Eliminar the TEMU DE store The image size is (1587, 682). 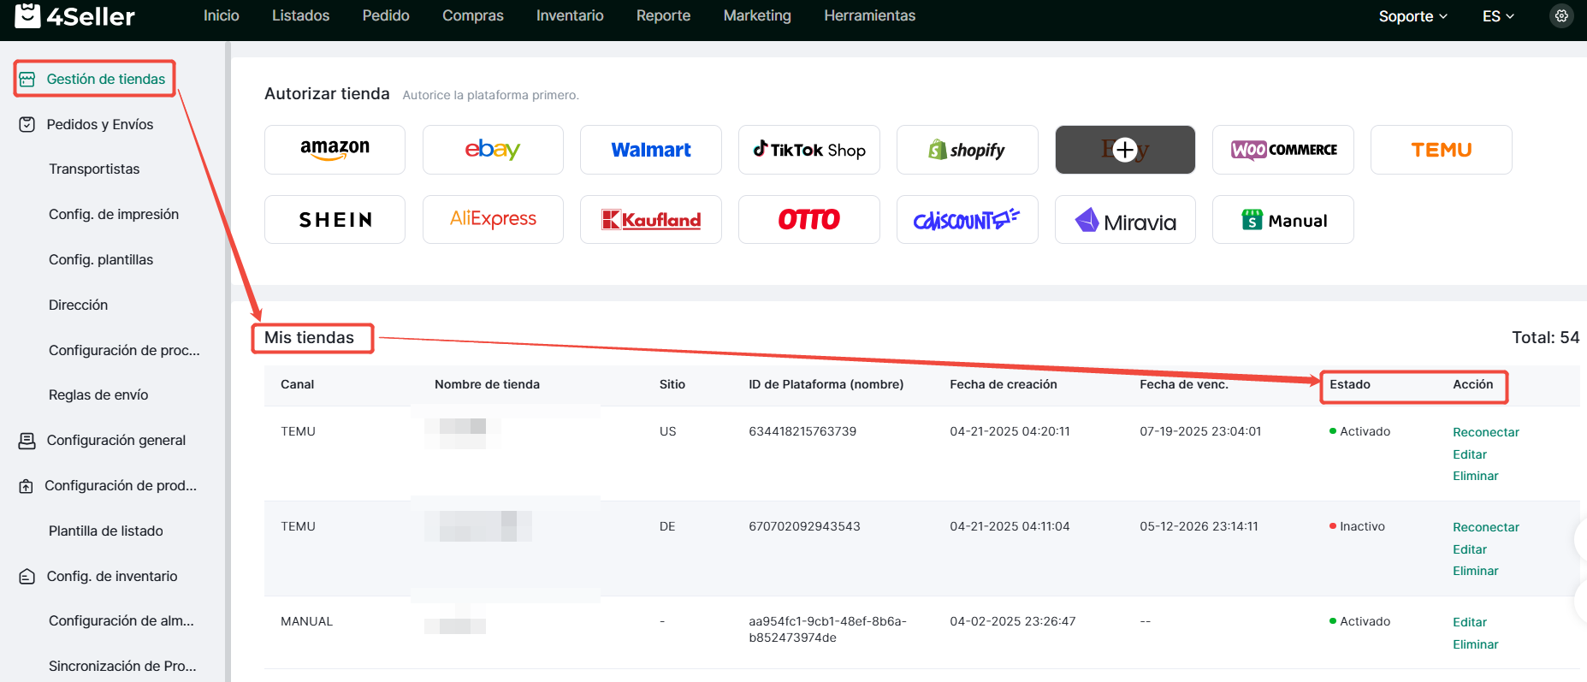[x=1476, y=571]
